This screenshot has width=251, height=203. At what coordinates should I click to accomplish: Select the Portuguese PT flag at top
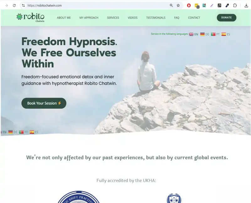tap(215, 34)
